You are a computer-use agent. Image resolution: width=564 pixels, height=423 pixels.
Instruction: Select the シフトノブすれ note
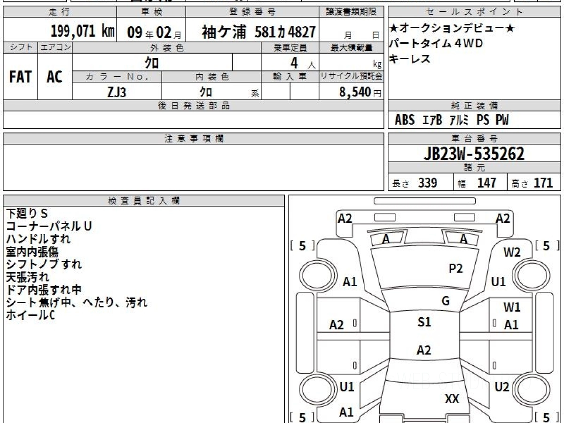pos(44,264)
